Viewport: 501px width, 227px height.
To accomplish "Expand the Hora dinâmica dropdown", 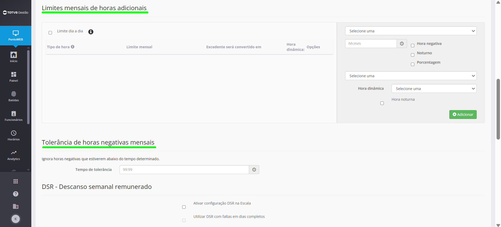I will point(434,88).
